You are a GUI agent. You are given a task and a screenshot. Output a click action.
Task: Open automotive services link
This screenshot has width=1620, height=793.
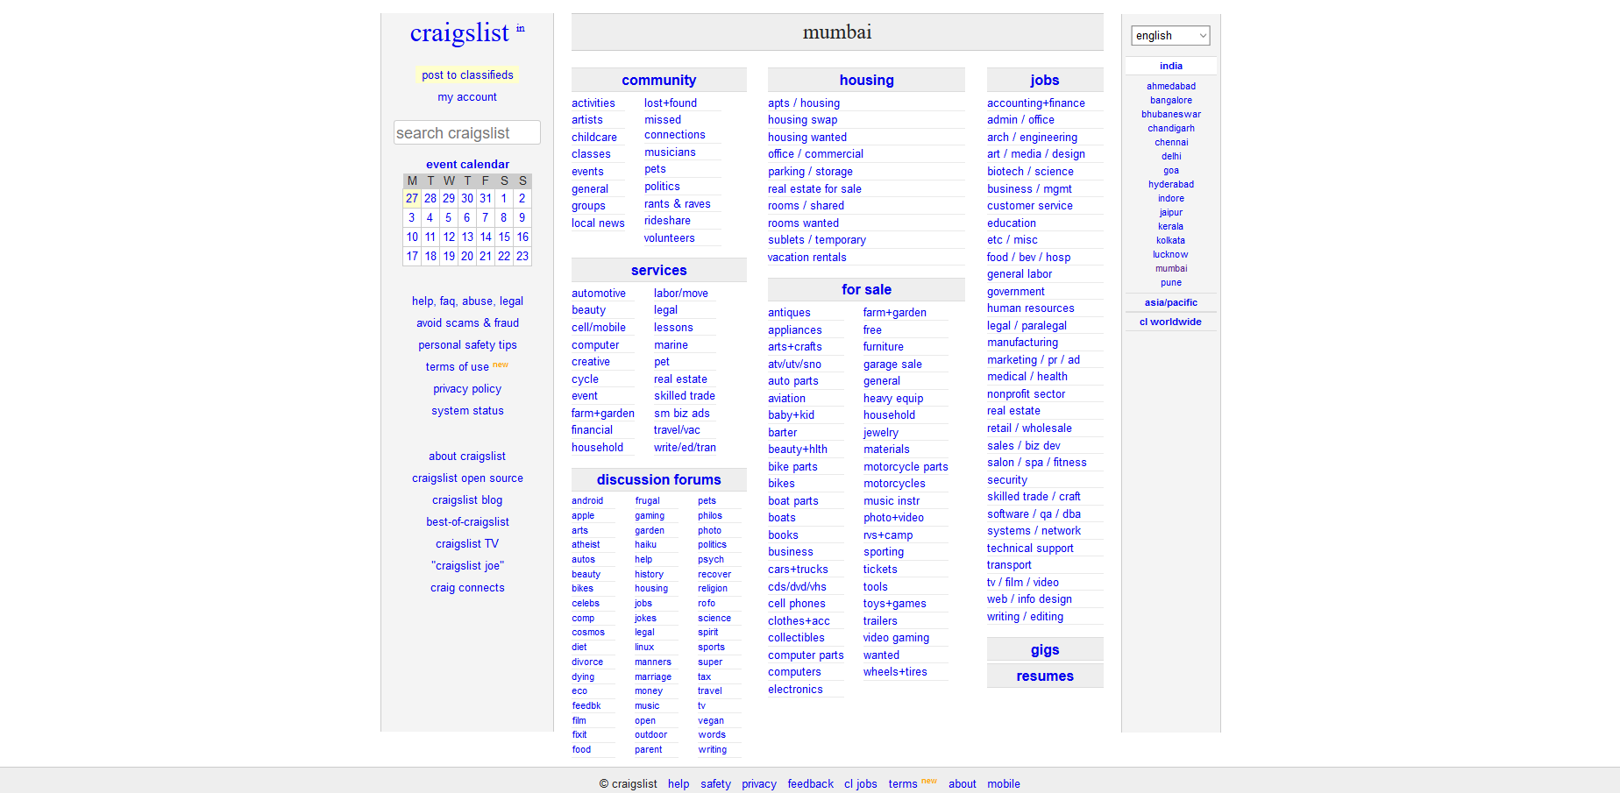599,294
